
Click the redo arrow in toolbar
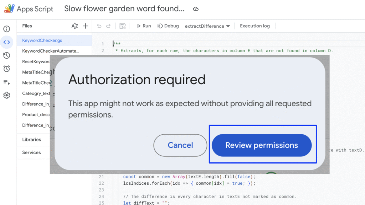(x=108, y=26)
